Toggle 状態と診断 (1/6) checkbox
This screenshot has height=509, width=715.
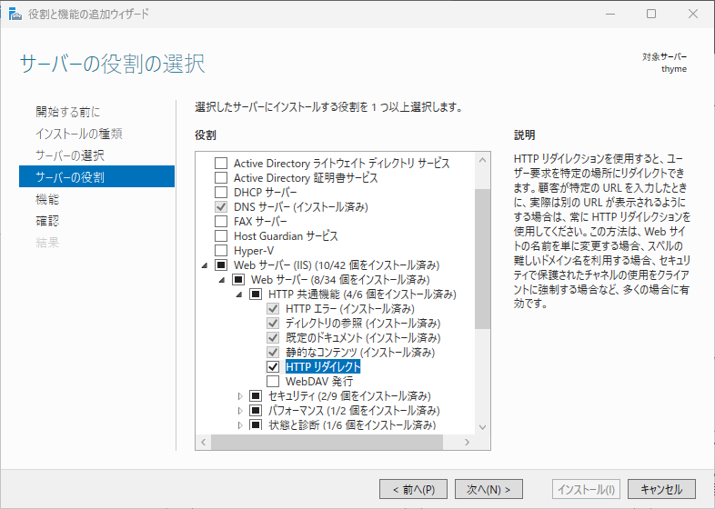tap(256, 425)
